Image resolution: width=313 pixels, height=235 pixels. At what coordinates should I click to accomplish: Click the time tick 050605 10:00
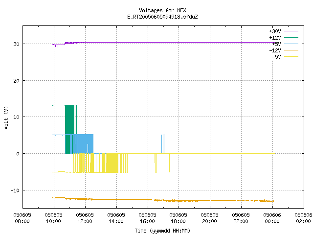click(x=54, y=218)
